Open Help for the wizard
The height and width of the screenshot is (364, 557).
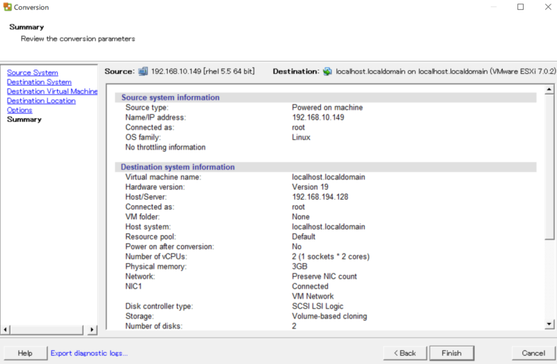(x=25, y=353)
